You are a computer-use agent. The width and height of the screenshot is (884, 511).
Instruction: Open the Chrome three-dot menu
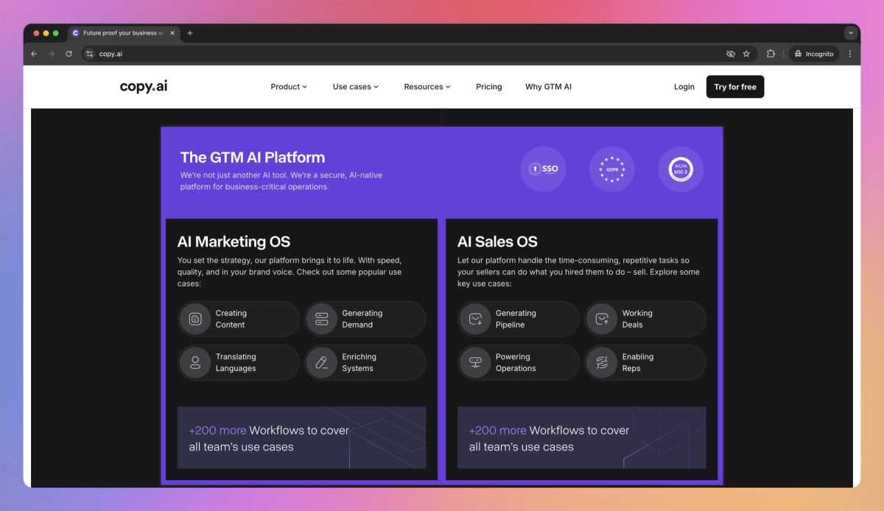[850, 54]
